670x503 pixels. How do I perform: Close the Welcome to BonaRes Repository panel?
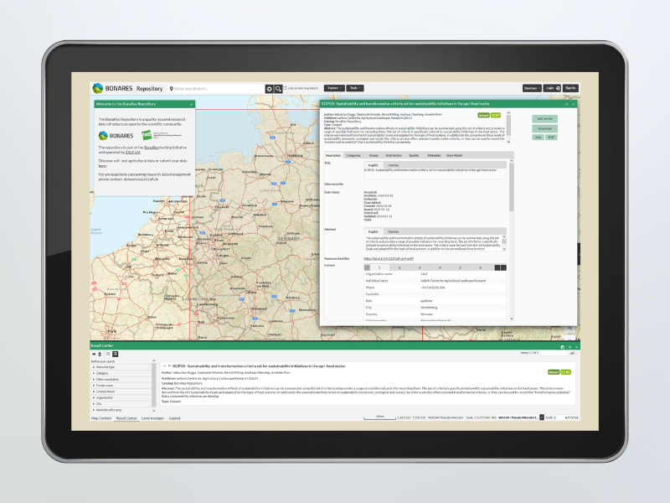point(192,104)
